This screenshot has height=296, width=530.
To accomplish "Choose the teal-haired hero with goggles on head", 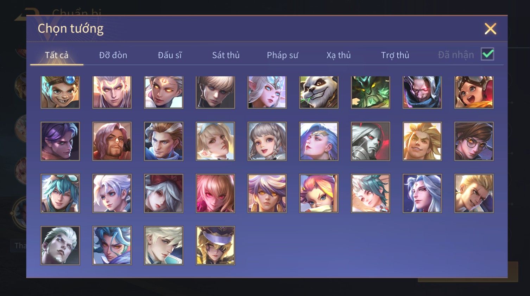I will click(60, 193).
